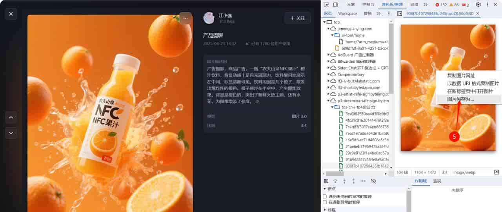This screenshot has width=502, height=212.
Task: Open file 91b962817c154e8a9a05
Action: pos(364,159)
